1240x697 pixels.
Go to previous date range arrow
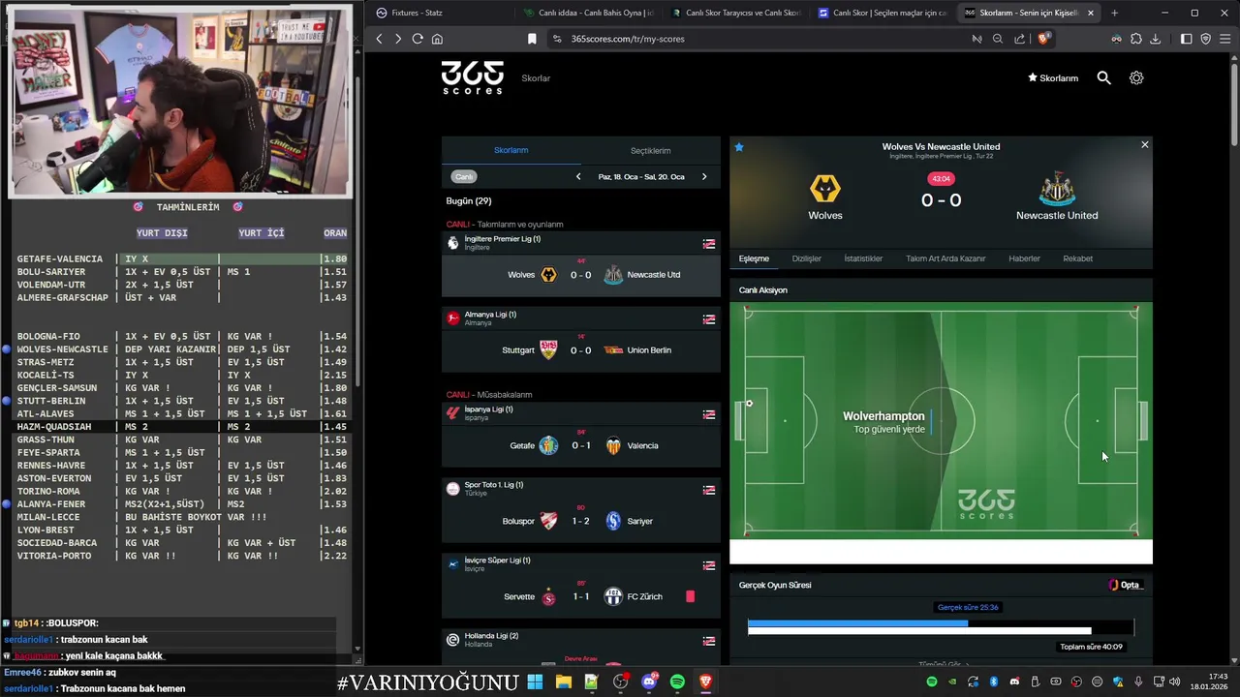point(578,176)
